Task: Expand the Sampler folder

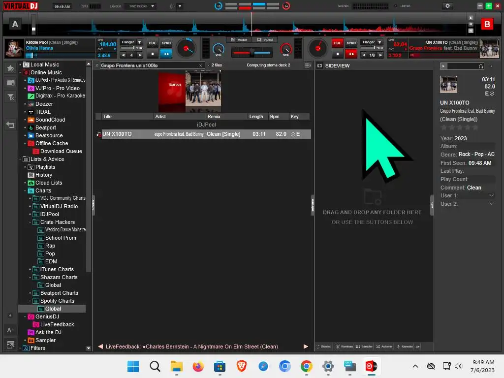Action: (25, 340)
